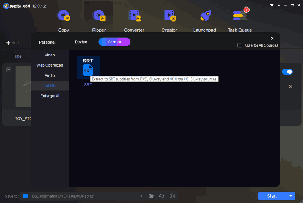Click the Start button
Image resolution: width=303 pixels, height=203 pixels.
[x=272, y=196]
